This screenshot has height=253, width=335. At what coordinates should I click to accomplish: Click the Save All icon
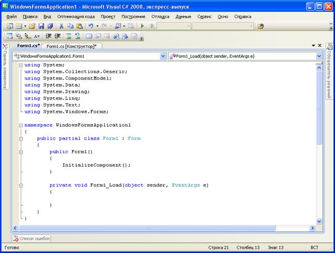(50, 26)
